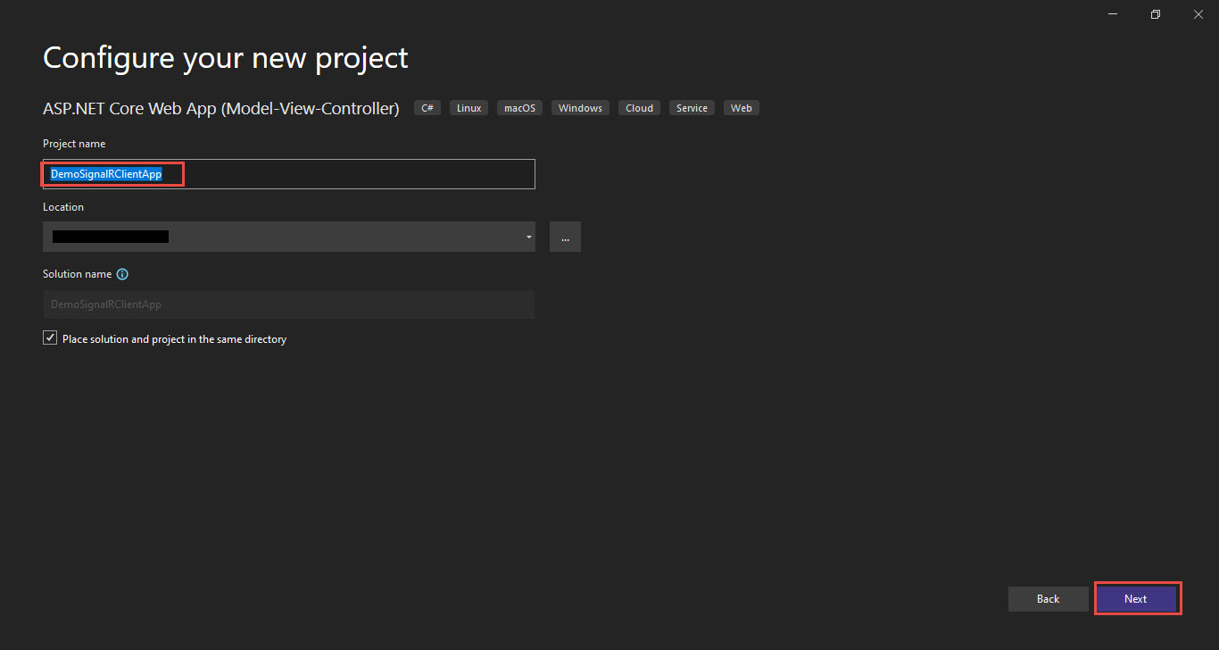Select the Linux platform tag
Image resolution: width=1219 pixels, height=650 pixels.
pyautogui.click(x=469, y=108)
